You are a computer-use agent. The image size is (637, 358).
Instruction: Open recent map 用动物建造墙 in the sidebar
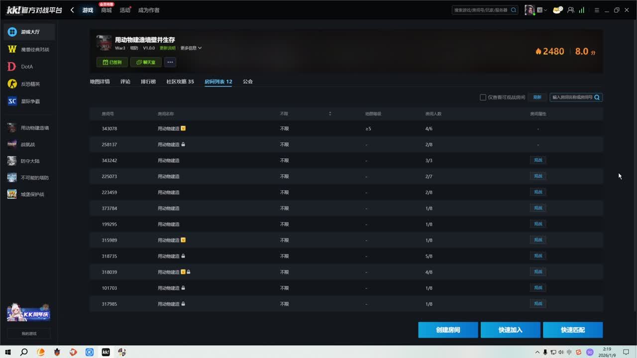29,128
